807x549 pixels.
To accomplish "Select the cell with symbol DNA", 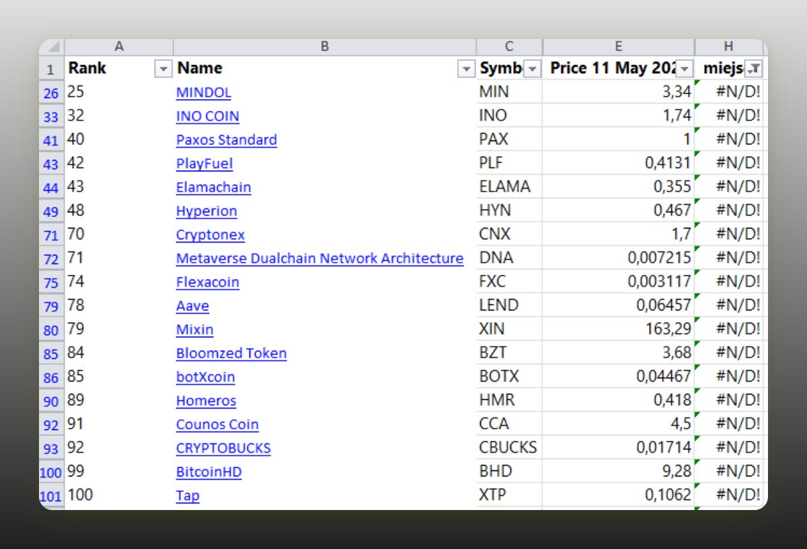I will tap(509, 259).
